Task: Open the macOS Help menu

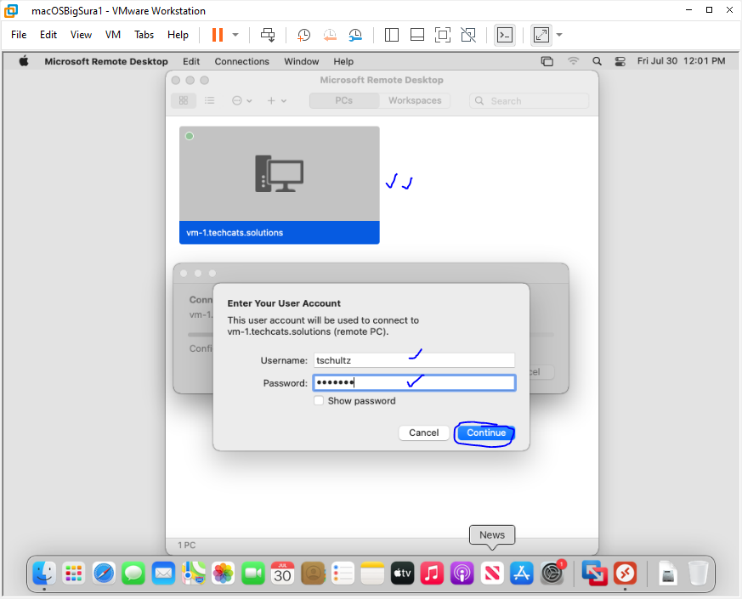Action: (343, 61)
